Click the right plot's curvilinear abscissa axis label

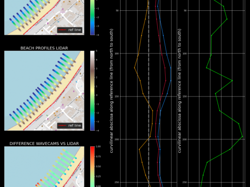[179, 91]
